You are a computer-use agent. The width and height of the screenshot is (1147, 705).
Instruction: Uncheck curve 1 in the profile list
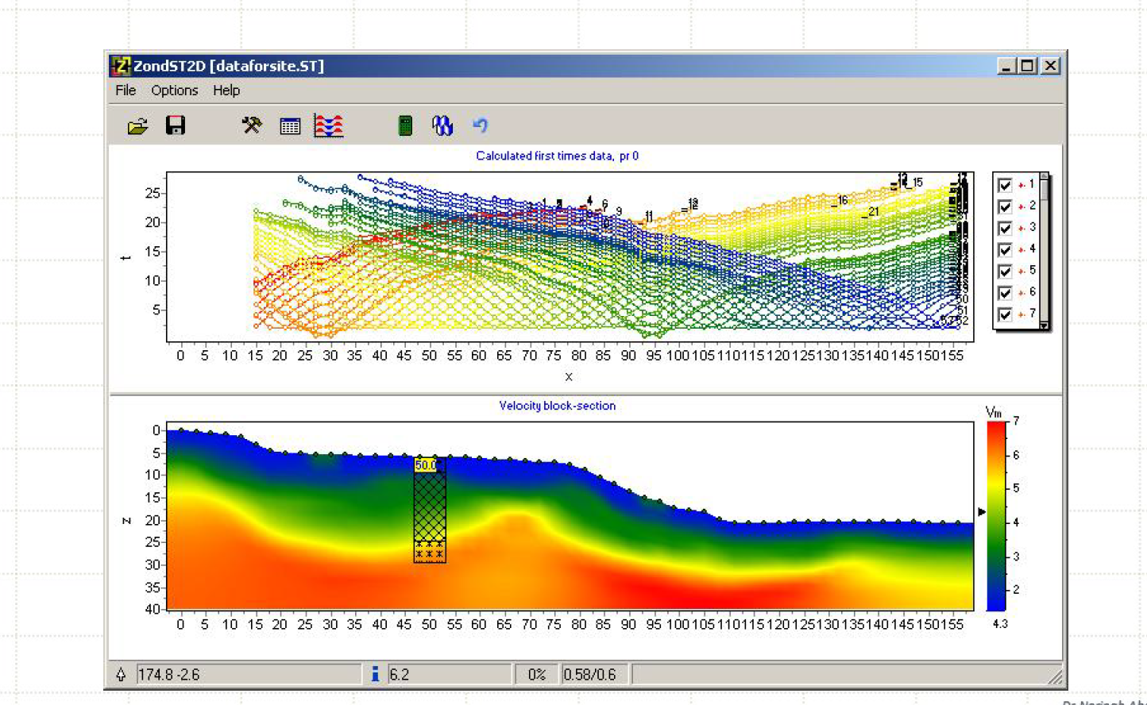[x=1004, y=184]
